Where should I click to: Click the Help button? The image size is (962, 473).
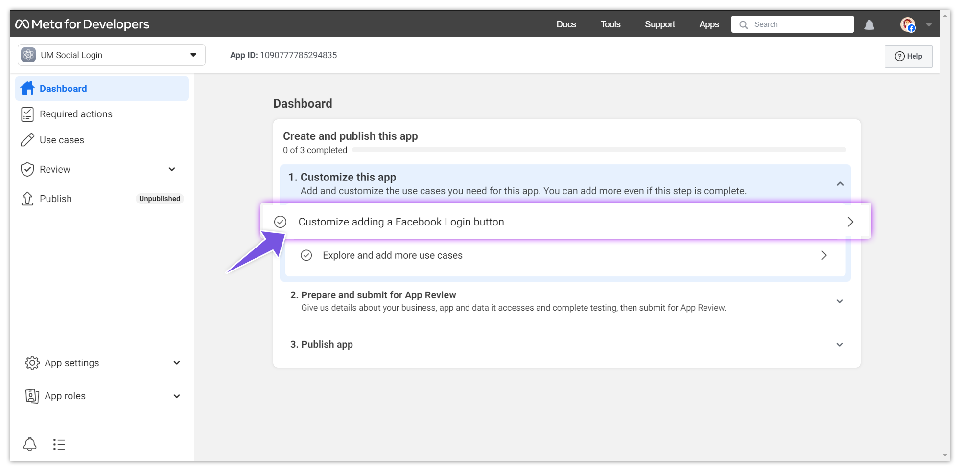pyautogui.click(x=909, y=56)
